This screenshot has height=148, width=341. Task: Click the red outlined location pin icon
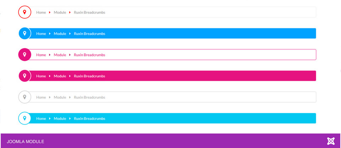point(24,12)
